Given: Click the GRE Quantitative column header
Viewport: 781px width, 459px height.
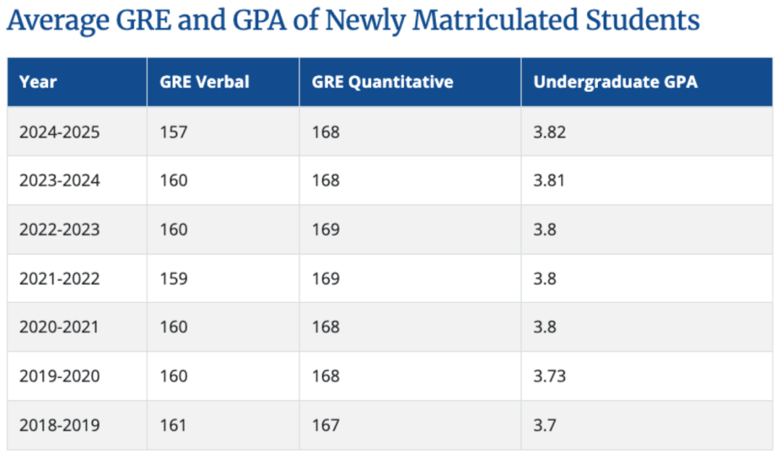Looking at the screenshot, I should coord(383,82).
